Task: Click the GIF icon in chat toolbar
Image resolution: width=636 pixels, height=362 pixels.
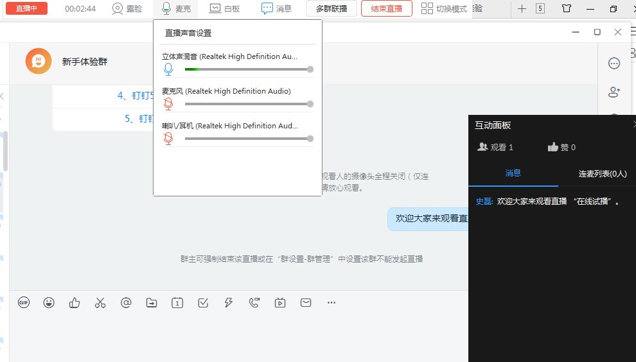Action: click(24, 303)
